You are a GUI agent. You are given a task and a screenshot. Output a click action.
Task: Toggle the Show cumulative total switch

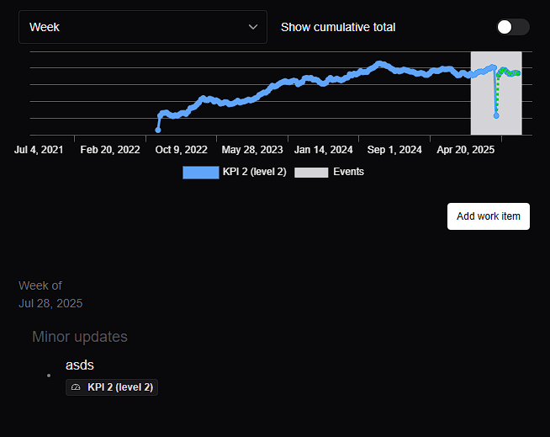(512, 27)
